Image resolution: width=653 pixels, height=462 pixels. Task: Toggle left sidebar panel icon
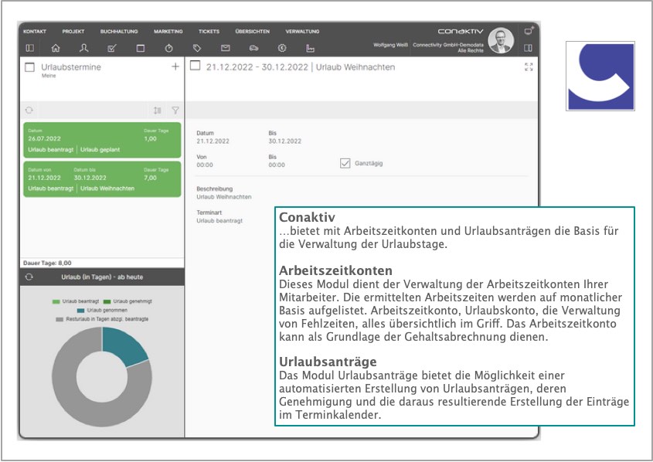click(x=29, y=48)
